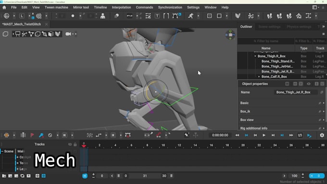Select the solid box viewport mode icon
The height and width of the screenshot is (184, 327).
click(51, 34)
